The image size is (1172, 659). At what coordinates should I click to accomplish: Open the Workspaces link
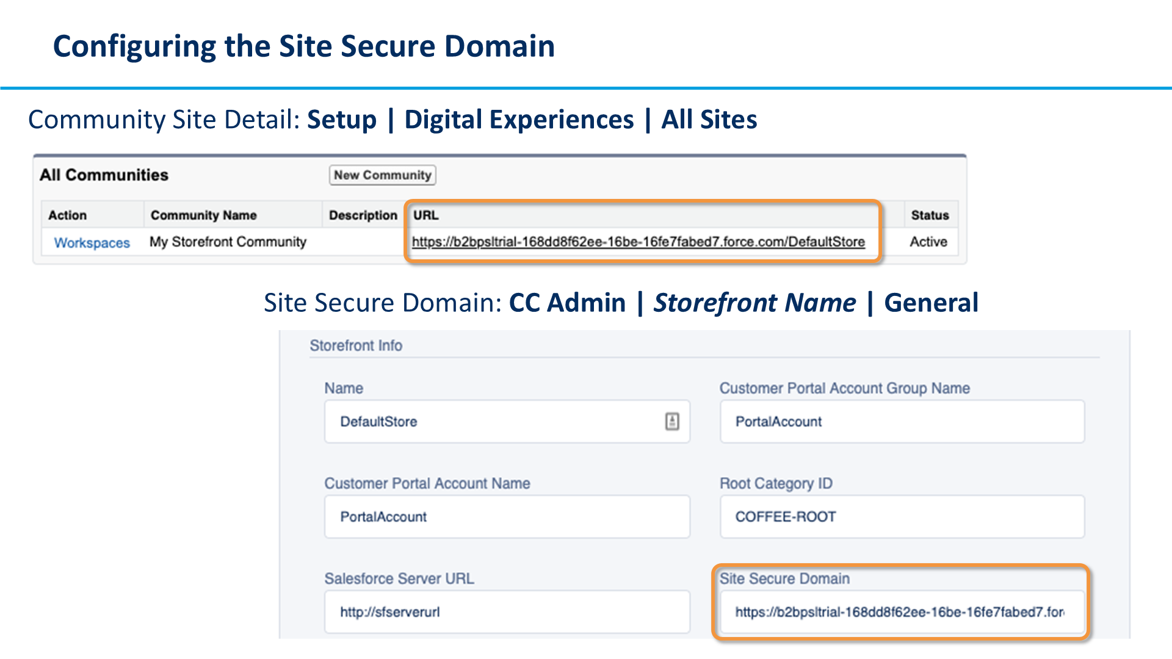click(92, 243)
